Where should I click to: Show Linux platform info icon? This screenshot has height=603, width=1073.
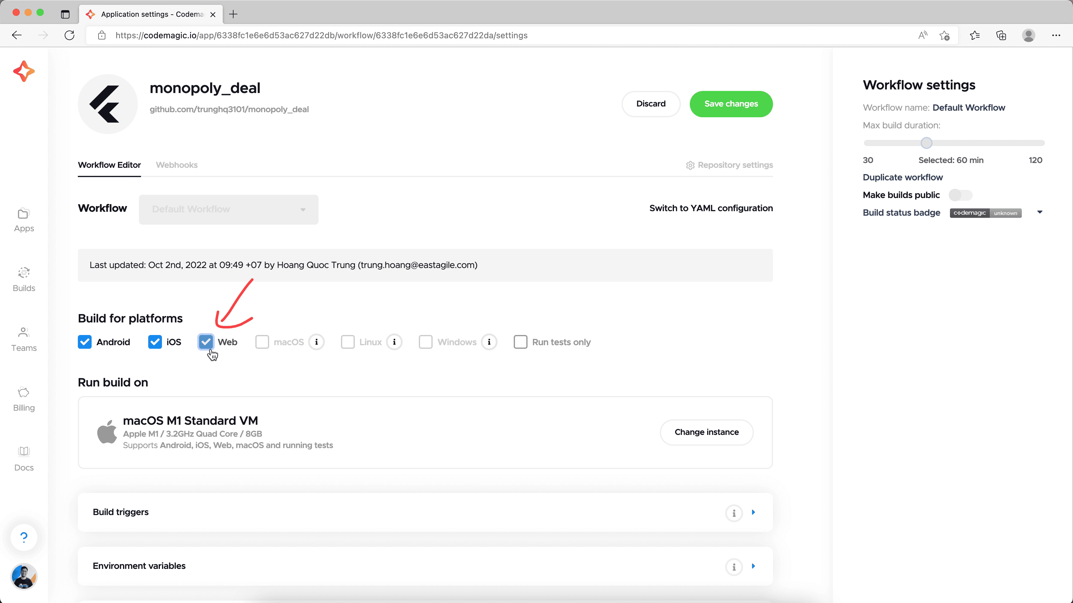(x=394, y=342)
